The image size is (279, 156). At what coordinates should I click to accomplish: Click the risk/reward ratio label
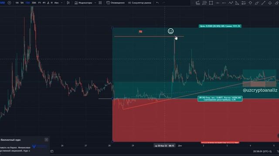220,98
